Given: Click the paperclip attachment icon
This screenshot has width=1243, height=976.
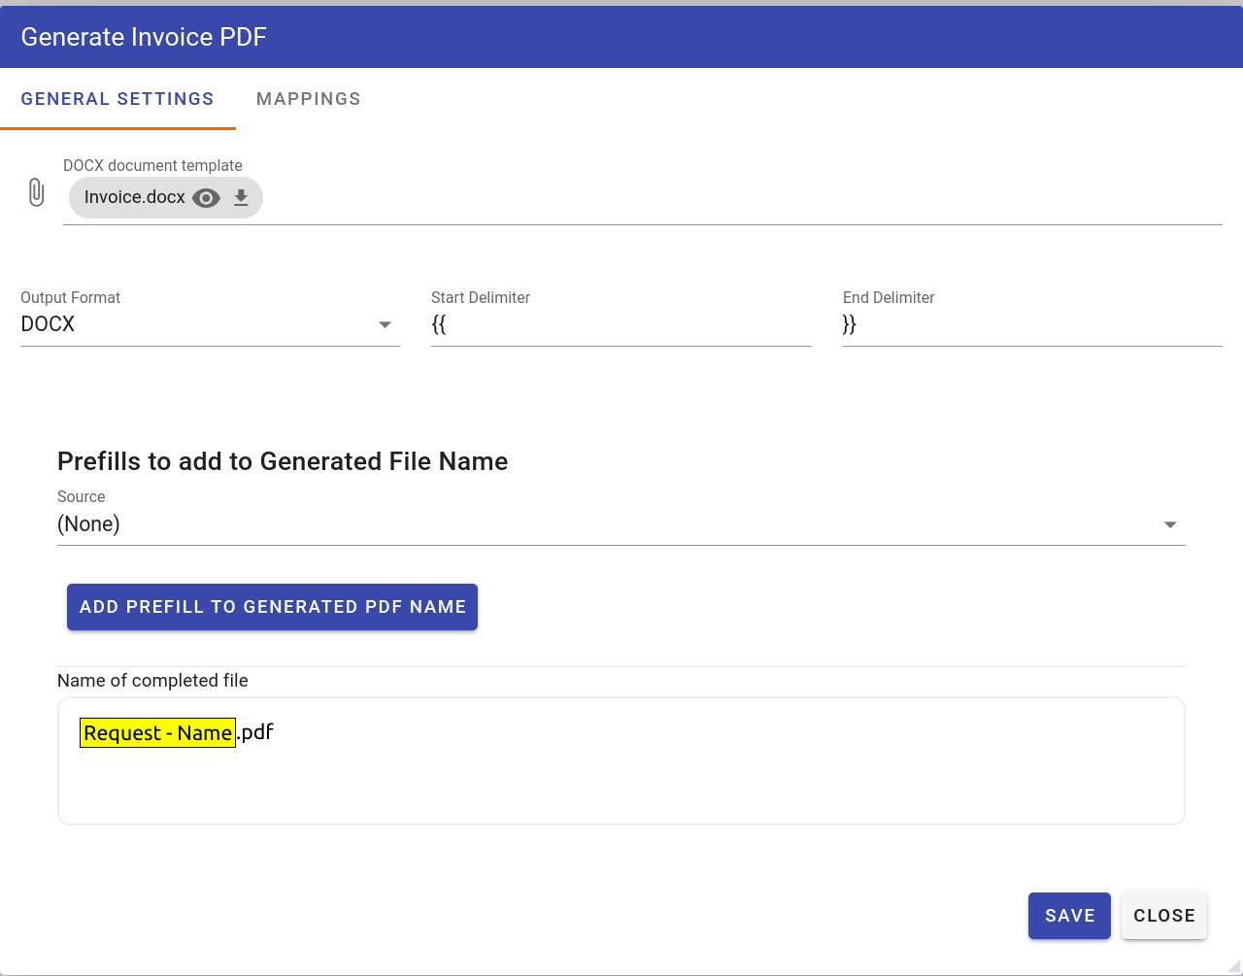Looking at the screenshot, I should tap(36, 193).
